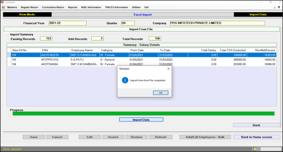Open the Masters menu
The width and height of the screenshot is (283, 152).
(x=12, y=7)
